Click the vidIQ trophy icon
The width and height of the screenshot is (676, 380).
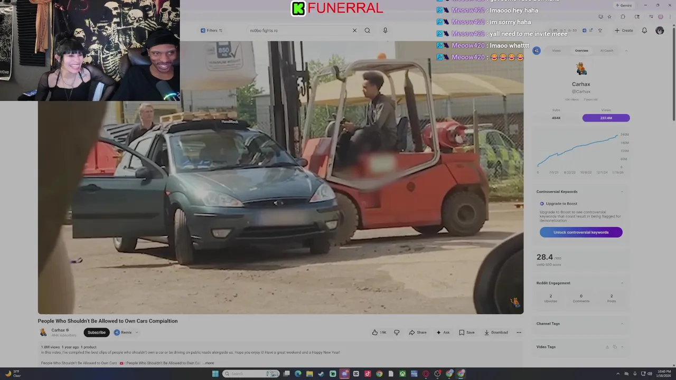(x=600, y=31)
